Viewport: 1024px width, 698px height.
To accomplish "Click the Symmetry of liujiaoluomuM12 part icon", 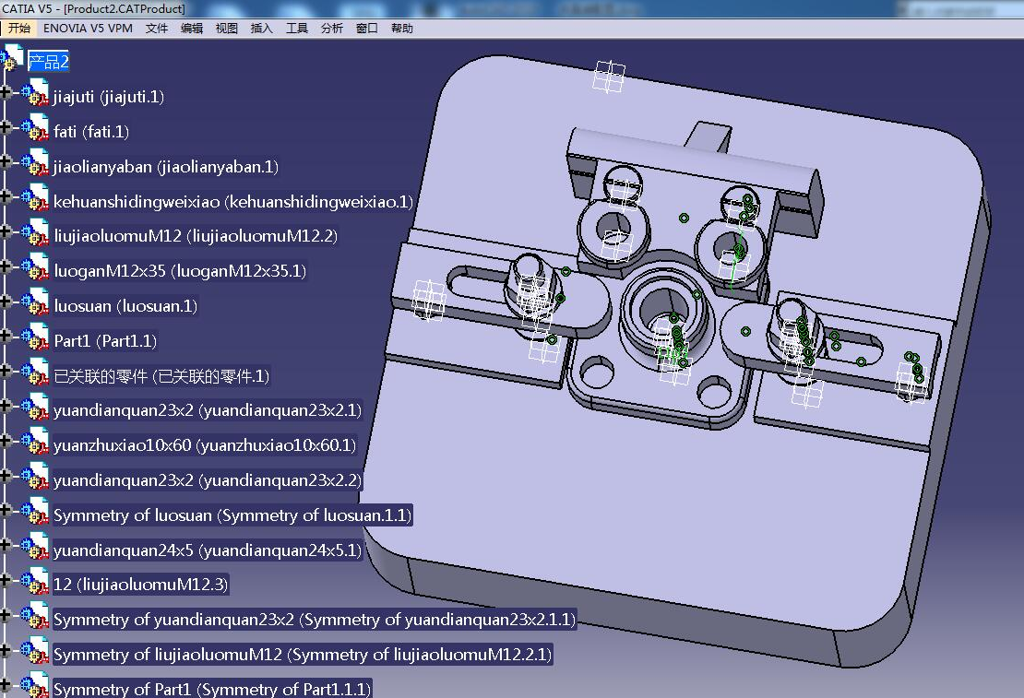I will (35, 651).
